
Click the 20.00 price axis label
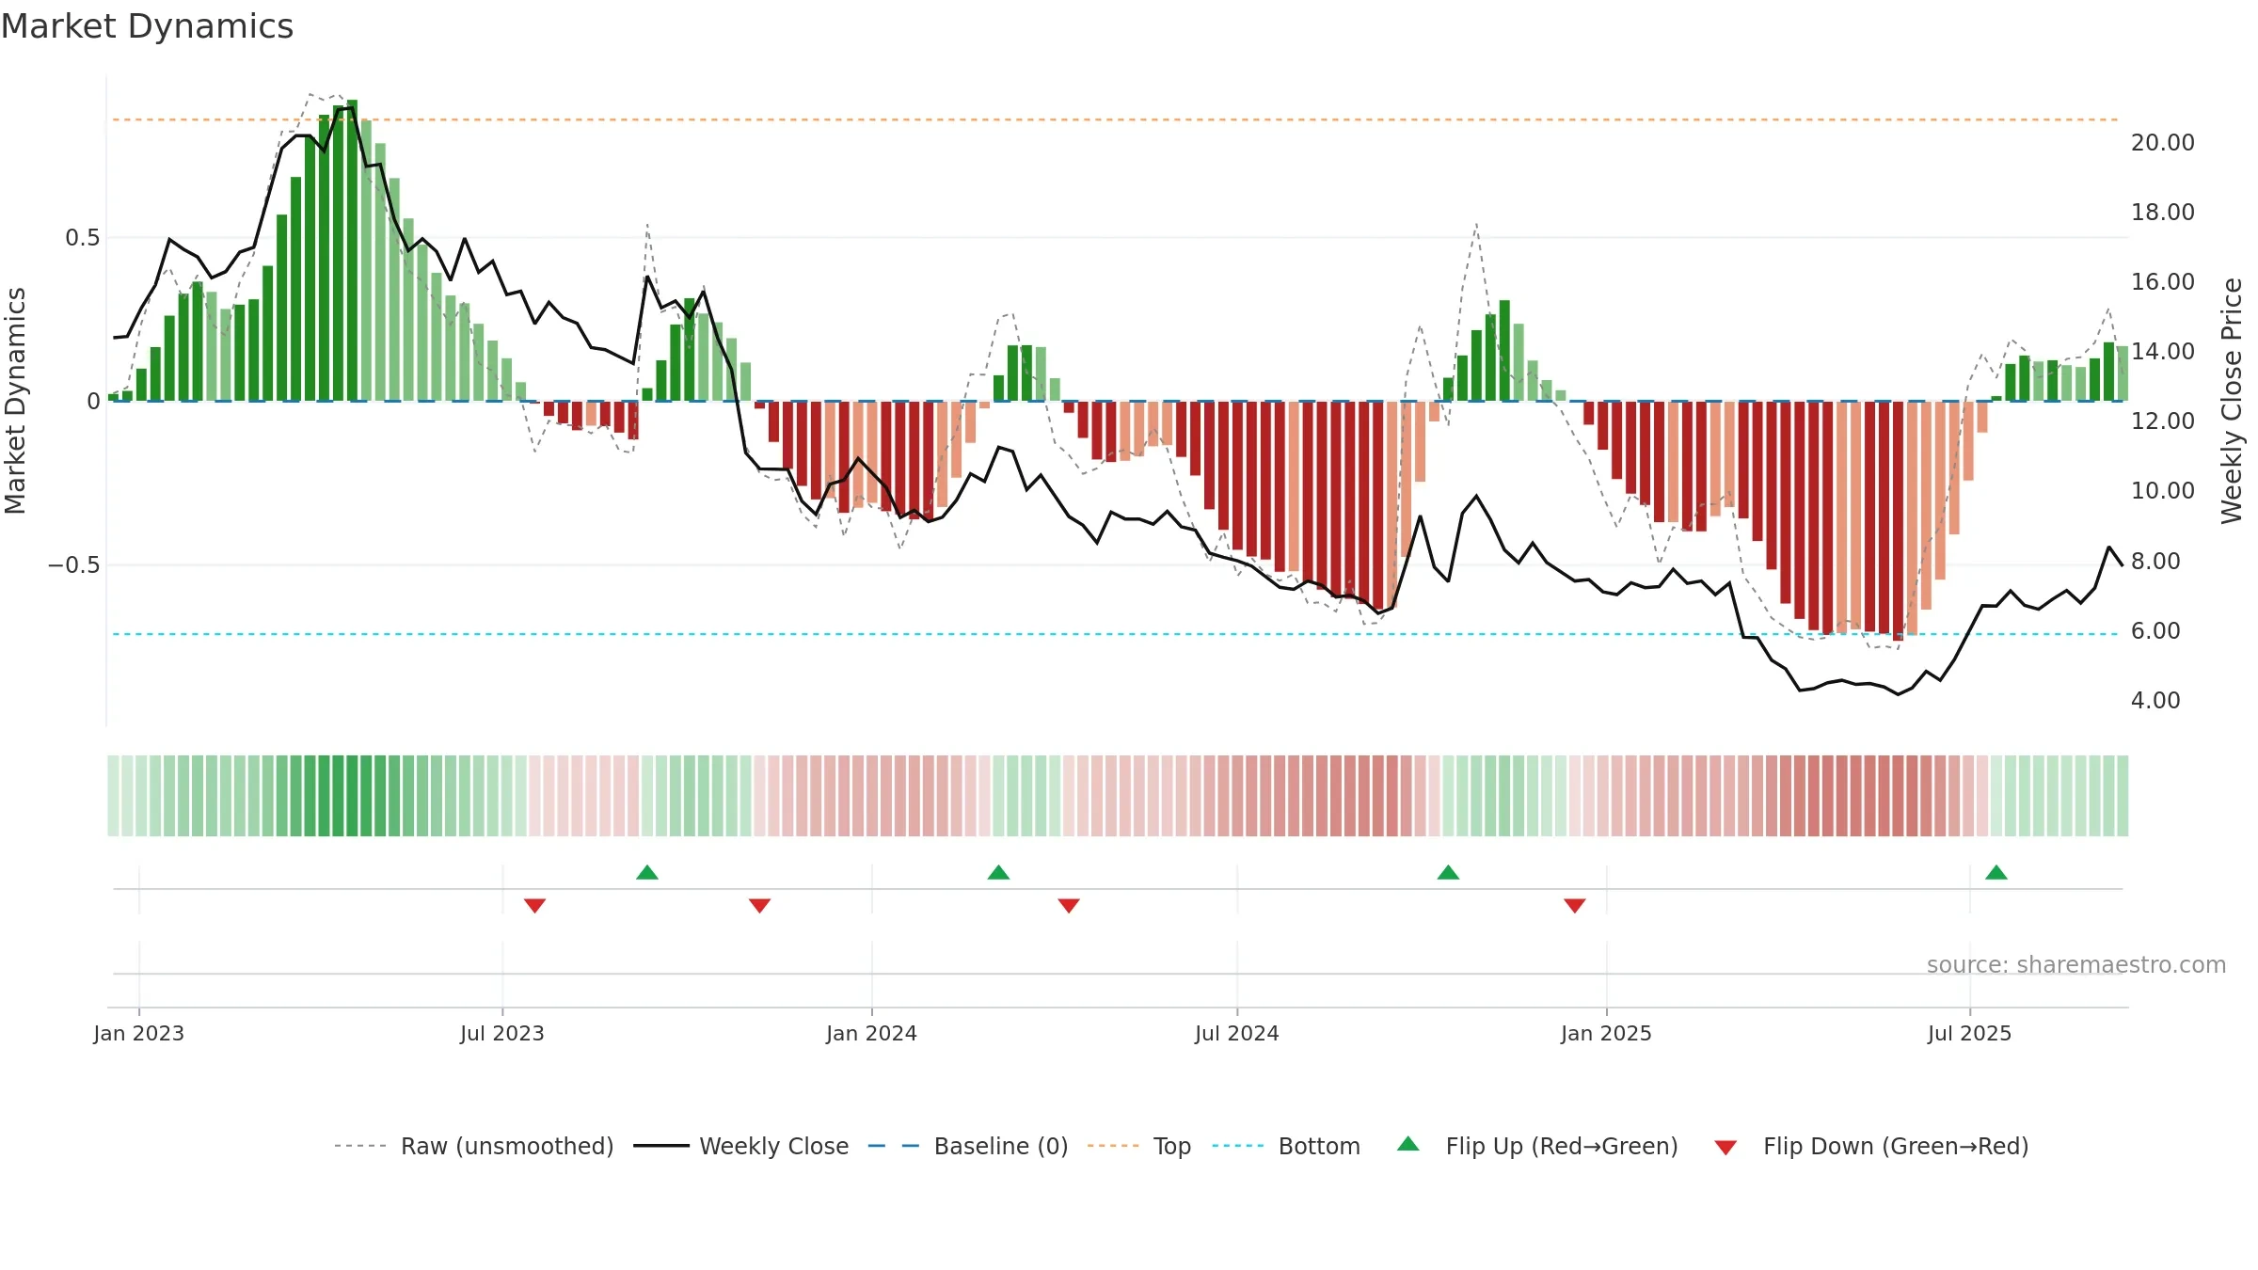[2163, 143]
